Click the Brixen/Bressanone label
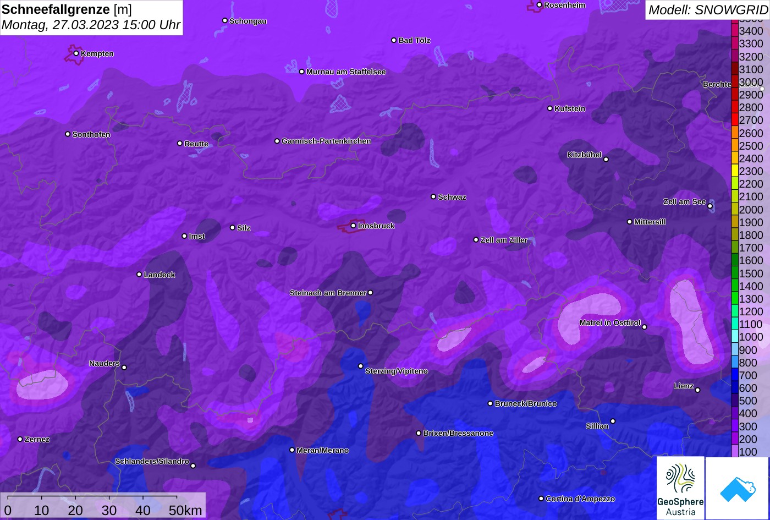The height and width of the screenshot is (520, 770). coord(458,433)
